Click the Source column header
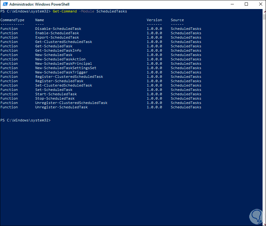 click(177, 20)
